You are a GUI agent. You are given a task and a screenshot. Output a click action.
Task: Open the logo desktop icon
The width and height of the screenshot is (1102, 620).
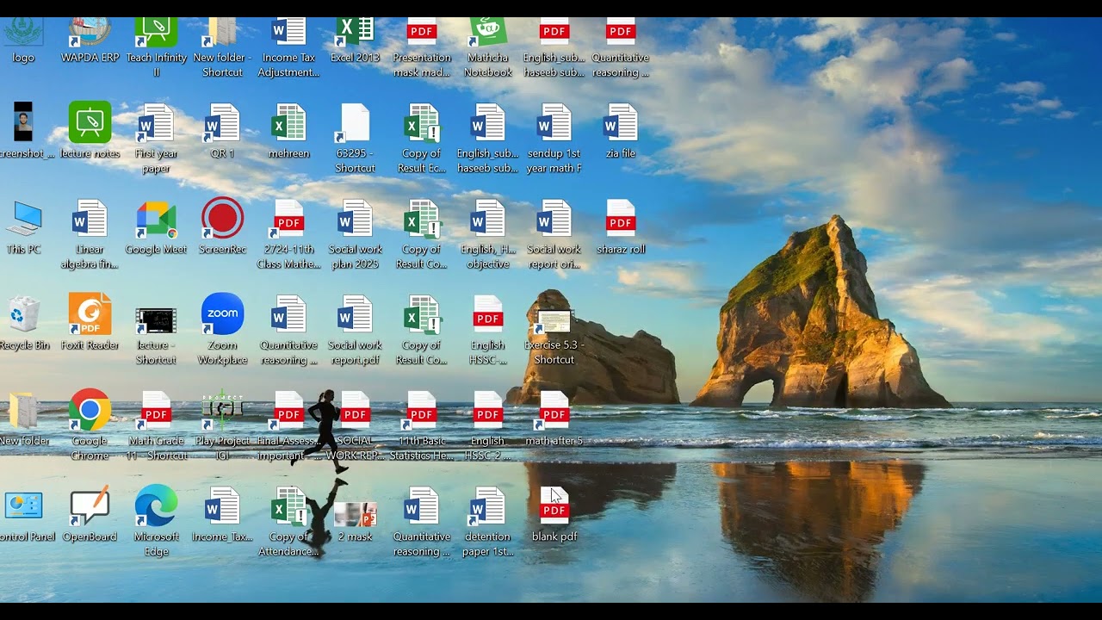point(23,40)
